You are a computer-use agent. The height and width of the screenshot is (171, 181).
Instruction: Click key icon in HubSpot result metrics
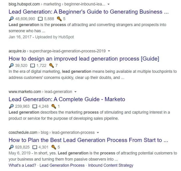click(x=59, y=19)
